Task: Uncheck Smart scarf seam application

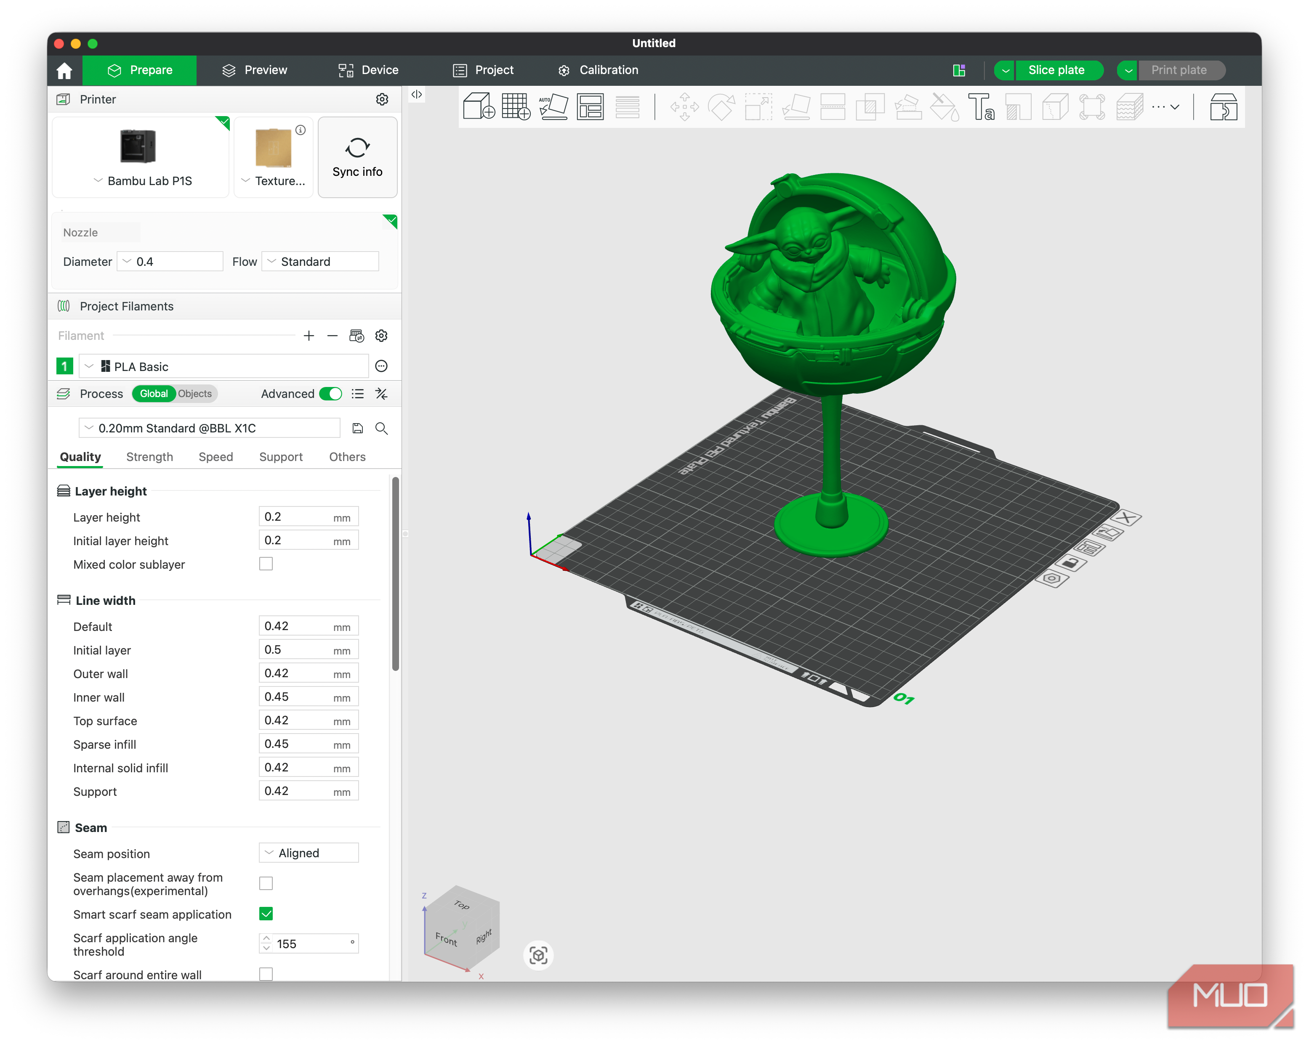Action: pos(266,914)
